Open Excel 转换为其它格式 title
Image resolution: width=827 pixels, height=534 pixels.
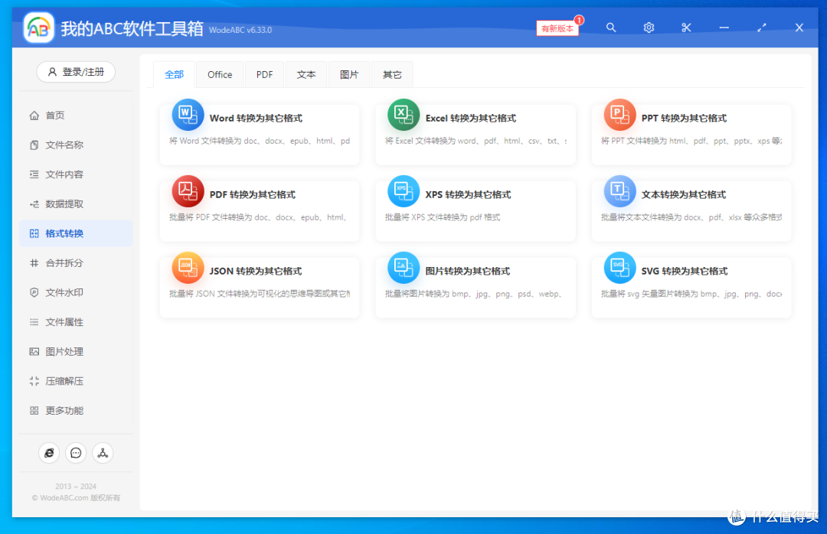(470, 118)
